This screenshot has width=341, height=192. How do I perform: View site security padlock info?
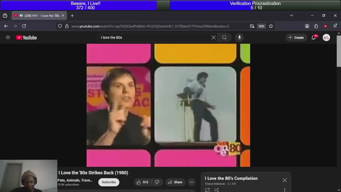tap(67, 26)
